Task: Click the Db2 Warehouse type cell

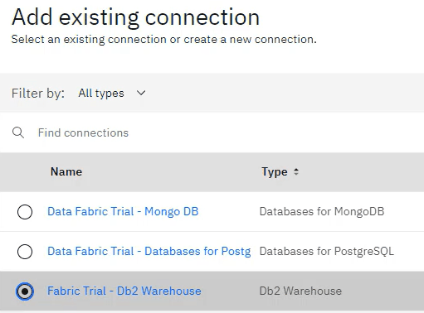Action: [x=300, y=291]
